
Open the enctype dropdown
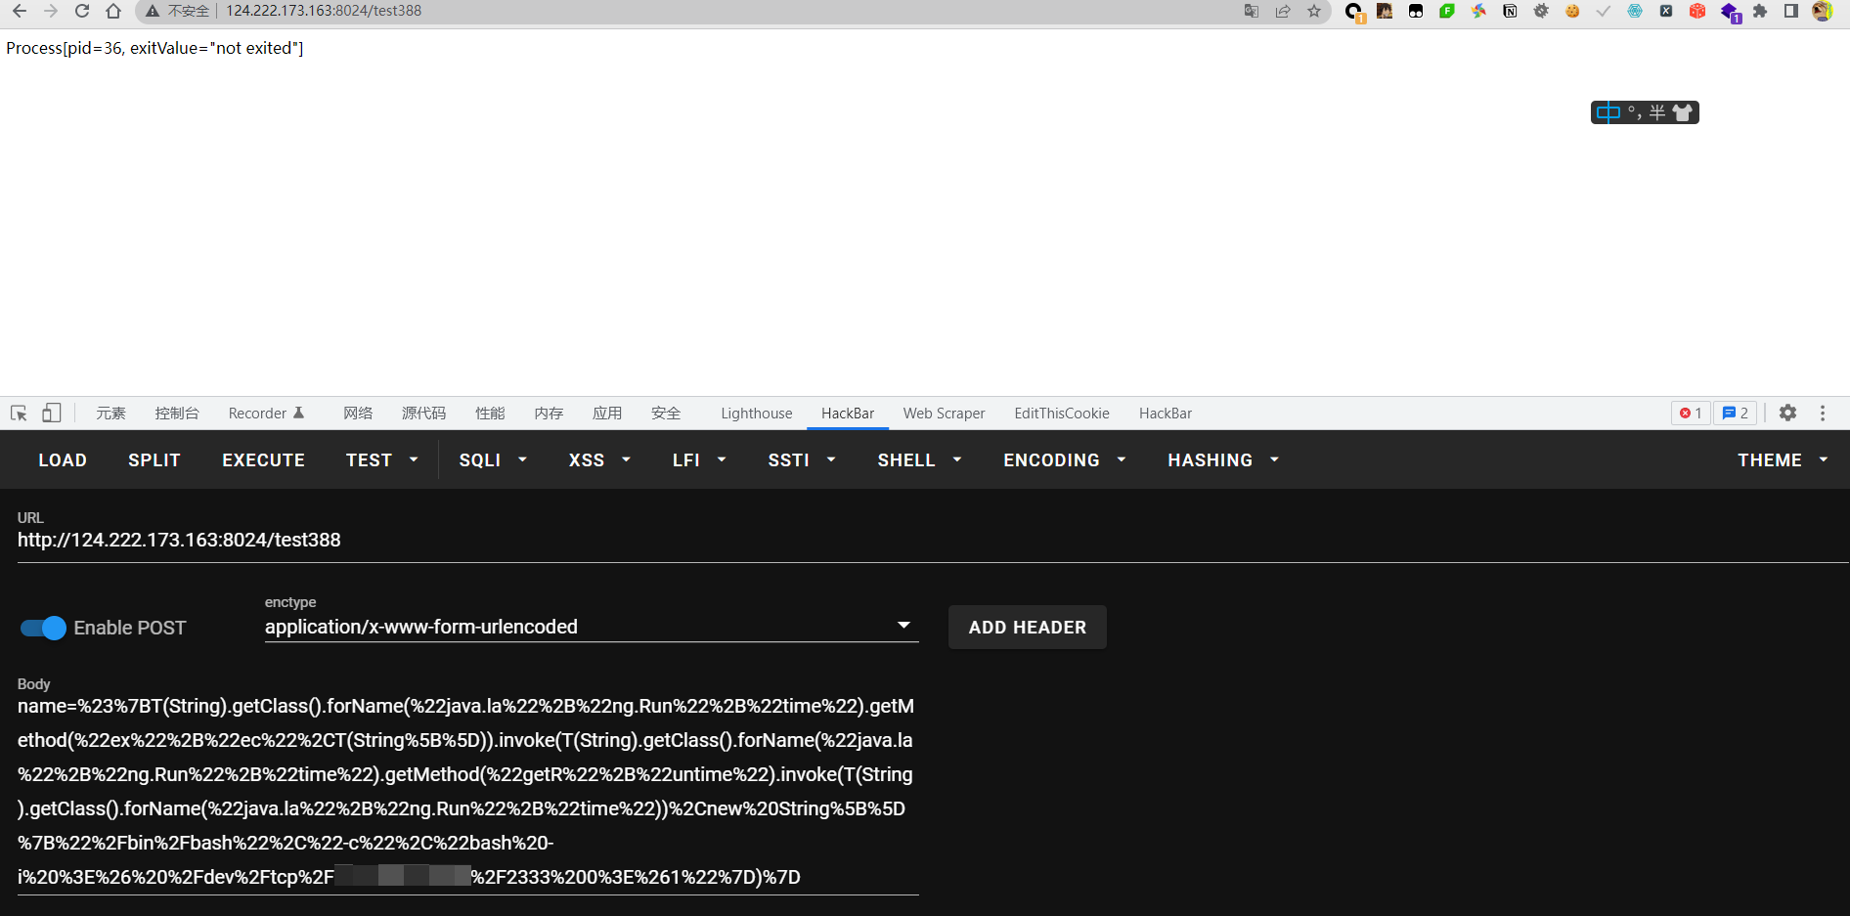click(592, 627)
